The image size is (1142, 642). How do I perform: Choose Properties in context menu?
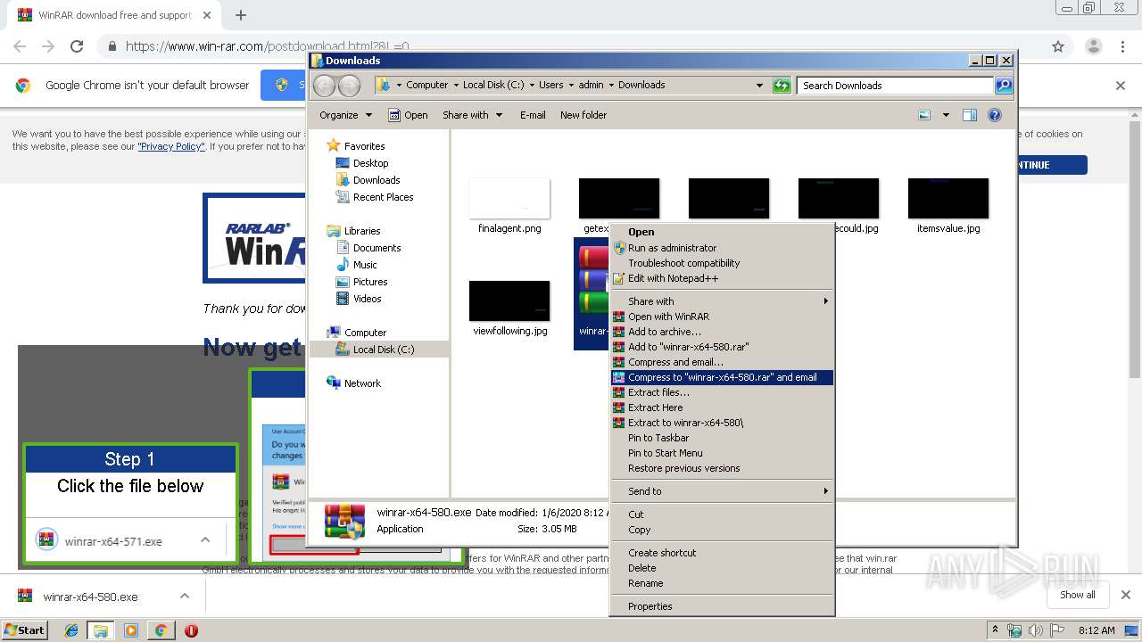pyautogui.click(x=722, y=606)
